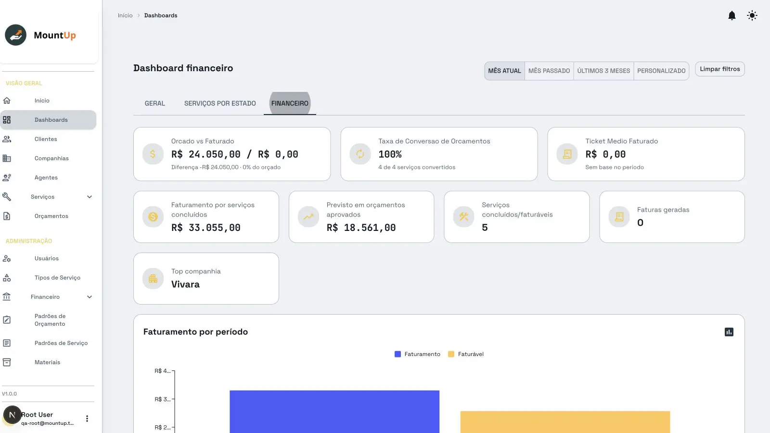Click coin icon in Faturamento por serviços concluídos card
Screen dimensions: 770x433
tap(153, 217)
